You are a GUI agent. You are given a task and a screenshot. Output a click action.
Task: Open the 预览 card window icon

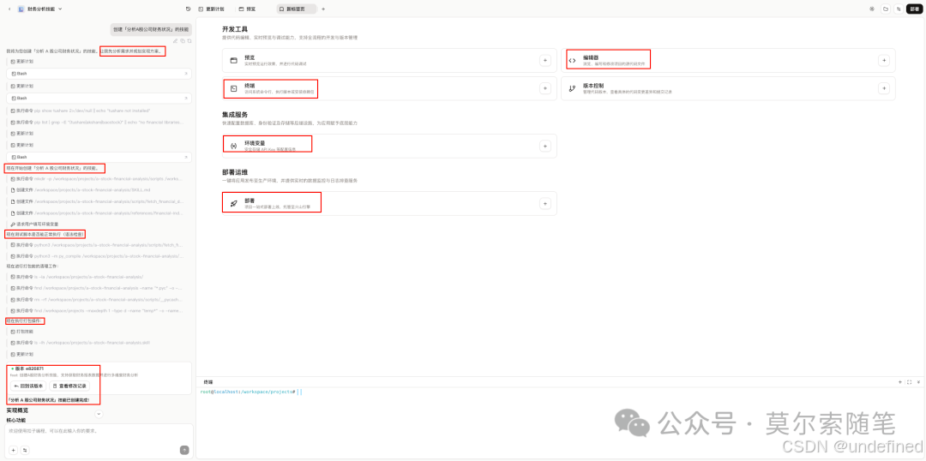pos(233,60)
